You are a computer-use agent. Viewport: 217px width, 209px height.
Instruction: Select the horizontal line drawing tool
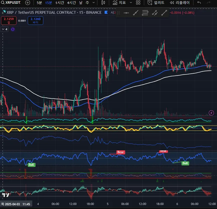(126, 13)
